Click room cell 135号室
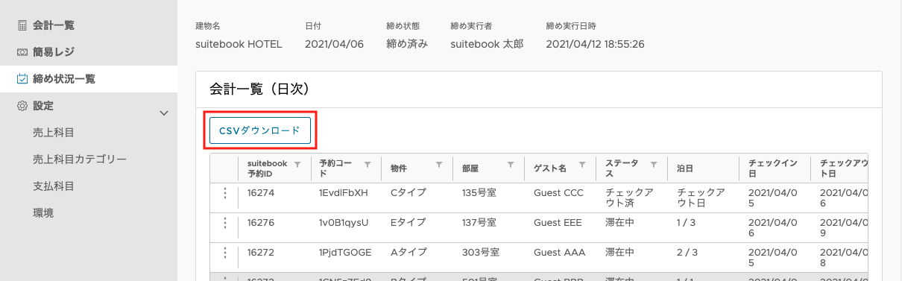This screenshot has height=281, width=902. coord(479,192)
